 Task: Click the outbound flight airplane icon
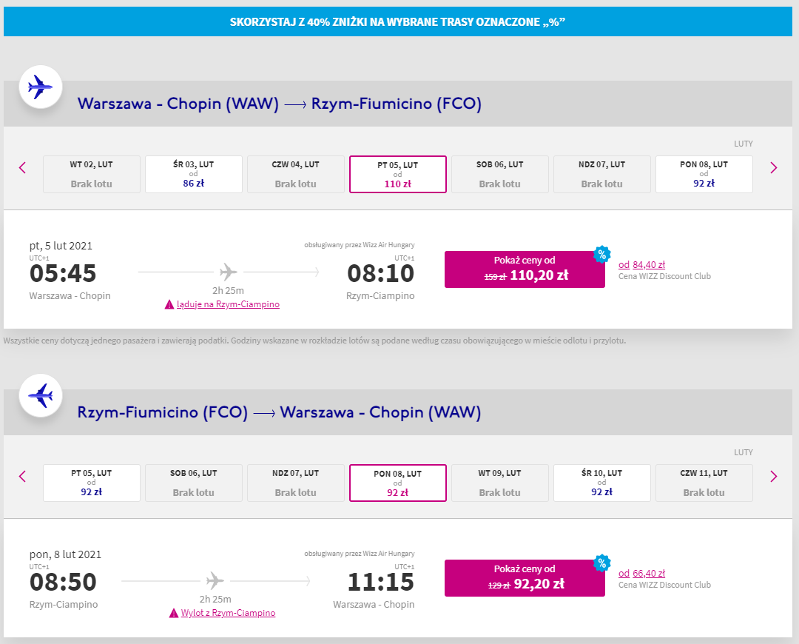tap(41, 87)
